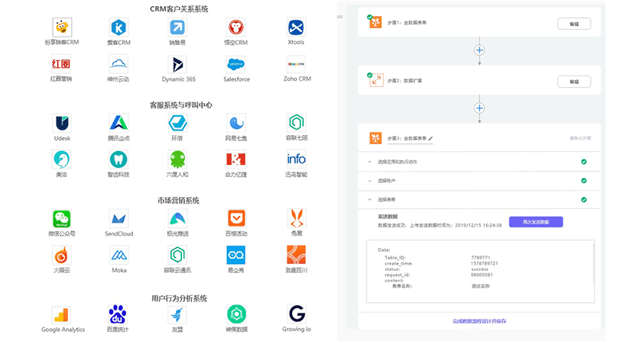Click the Zoho CRM icon

[x=297, y=64]
